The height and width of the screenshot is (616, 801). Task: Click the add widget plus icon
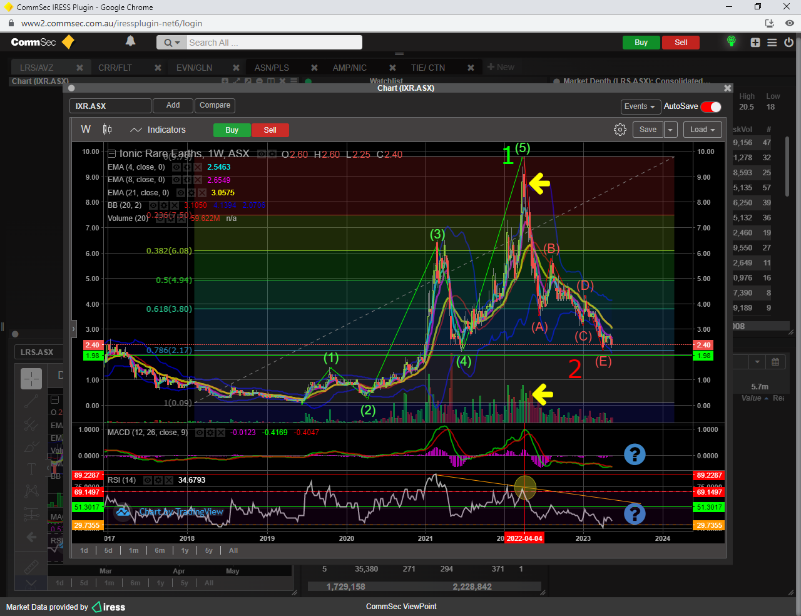tap(755, 43)
